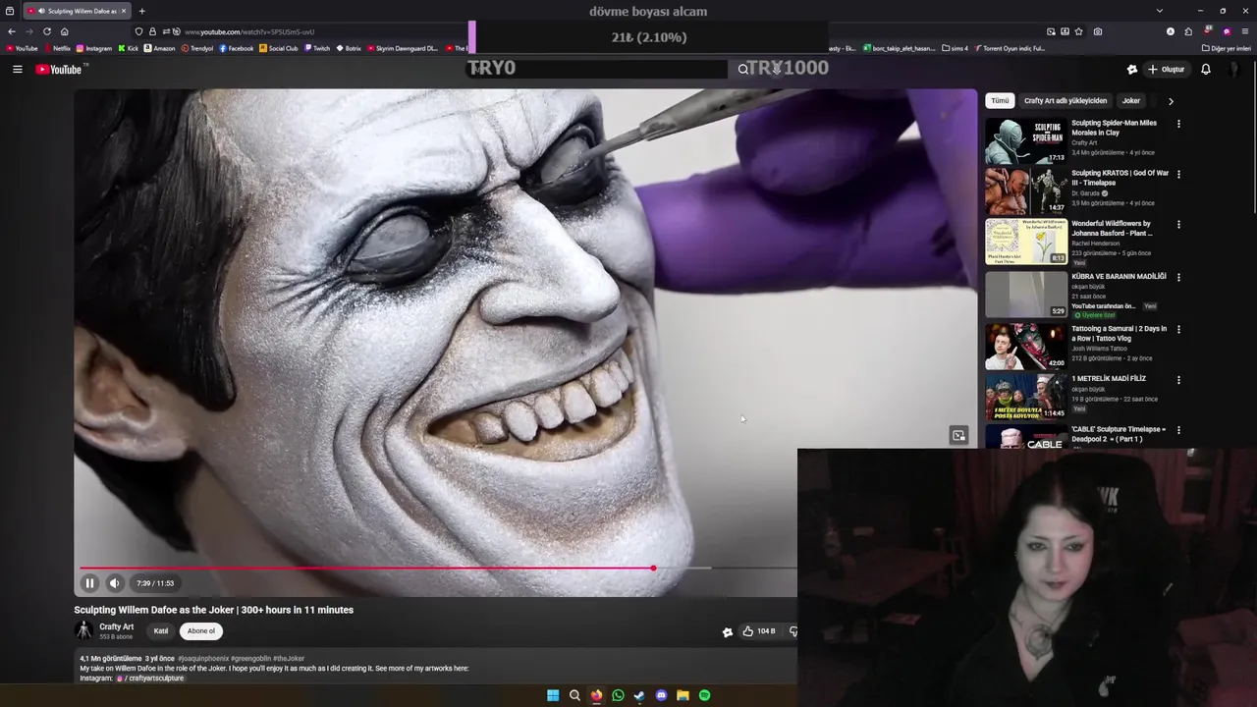Open a new browser tab
This screenshot has width=1257, height=707.
[x=142, y=11]
